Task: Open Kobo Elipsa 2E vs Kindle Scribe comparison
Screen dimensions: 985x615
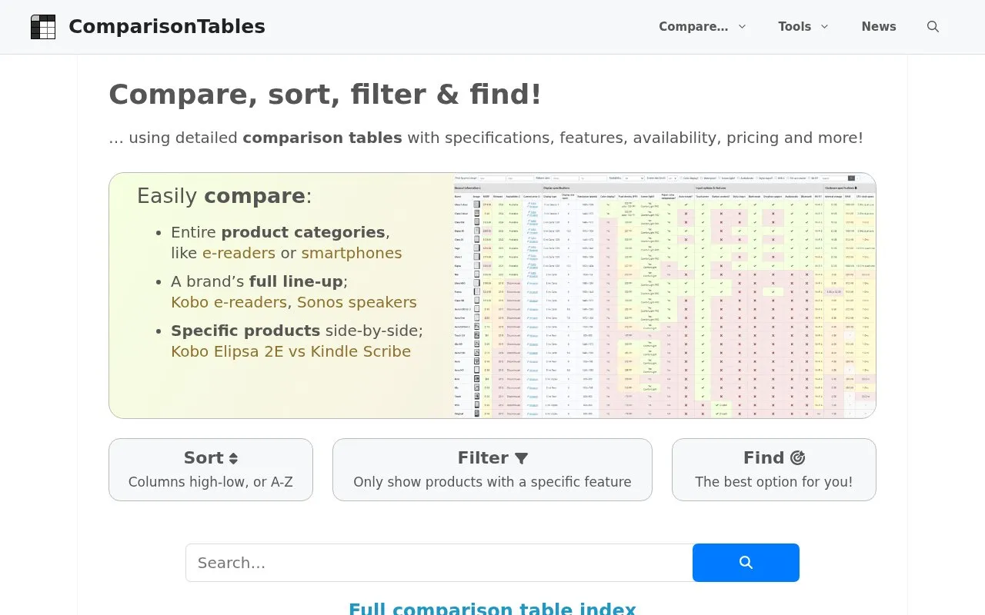Action: [291, 351]
